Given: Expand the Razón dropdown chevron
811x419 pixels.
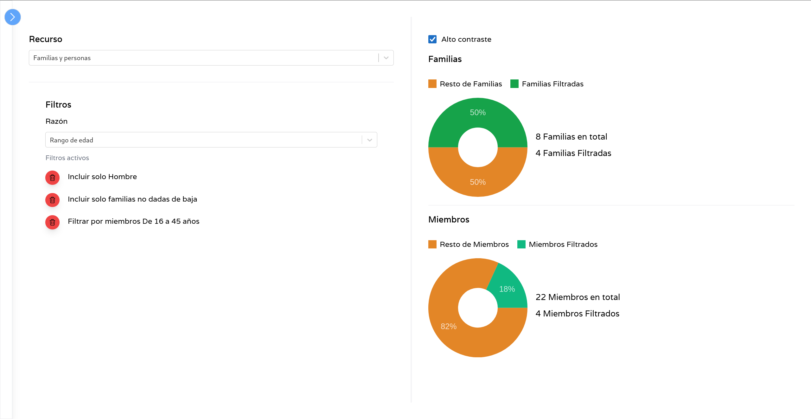Looking at the screenshot, I should pos(369,140).
